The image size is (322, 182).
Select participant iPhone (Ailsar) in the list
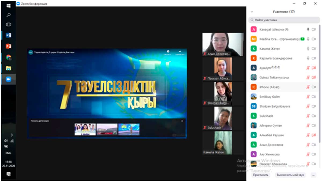tap(270, 87)
